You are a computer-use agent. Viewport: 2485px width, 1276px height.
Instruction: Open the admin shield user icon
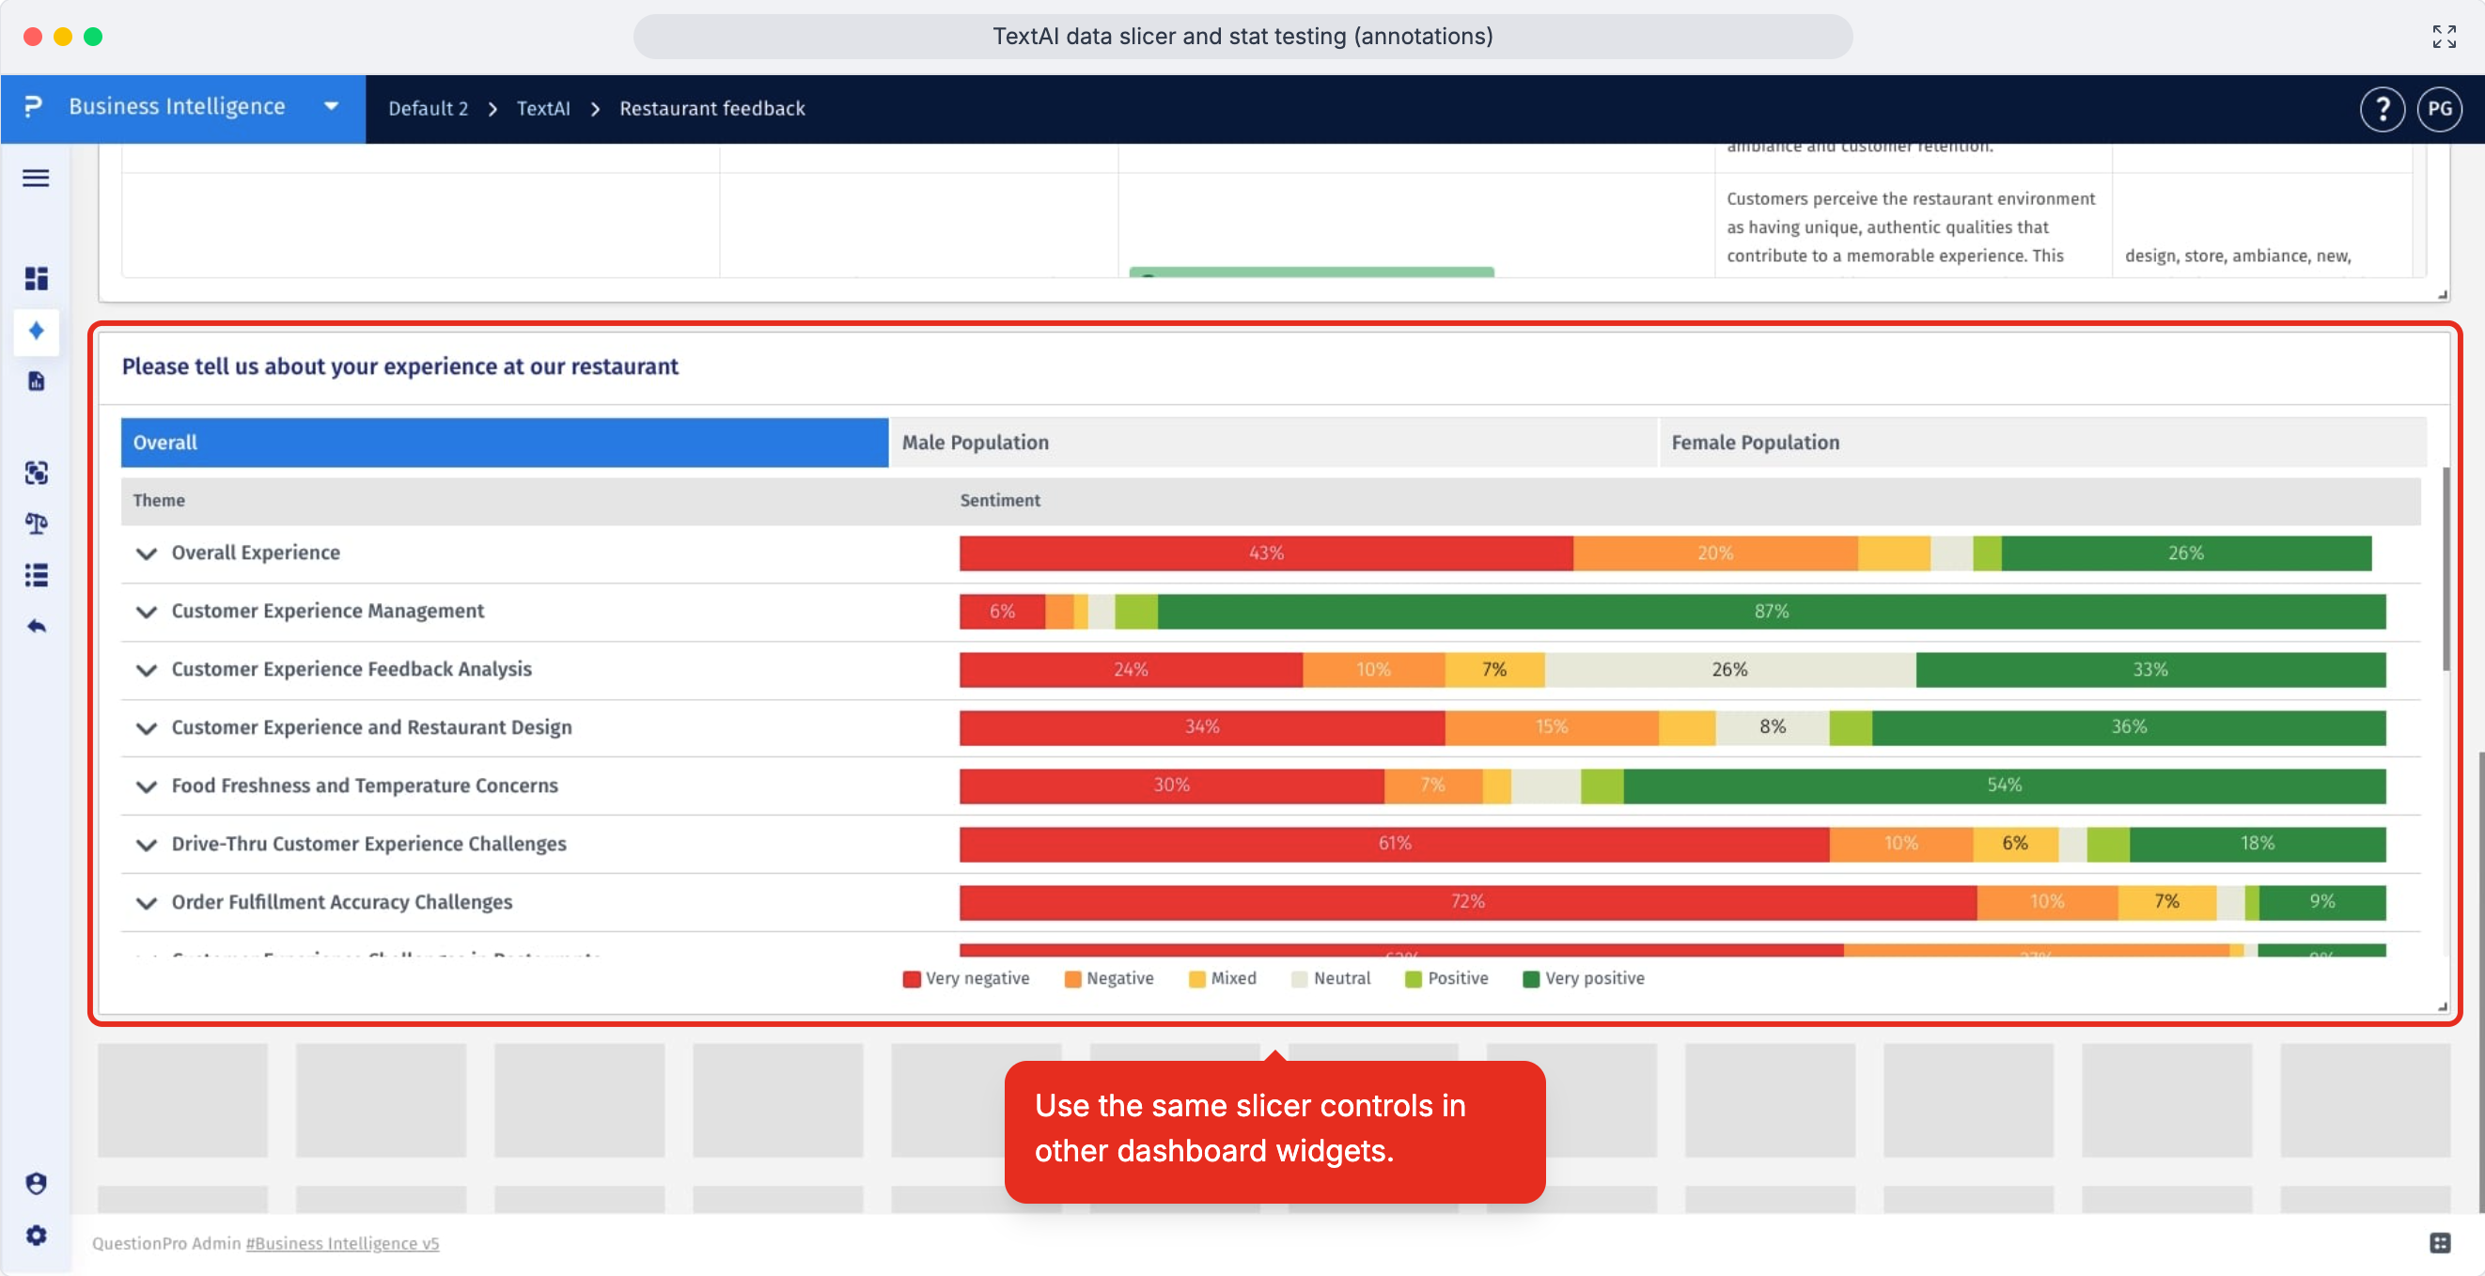point(36,1183)
